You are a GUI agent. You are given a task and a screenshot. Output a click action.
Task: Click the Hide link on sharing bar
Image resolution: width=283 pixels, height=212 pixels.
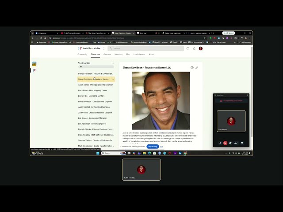161,147
